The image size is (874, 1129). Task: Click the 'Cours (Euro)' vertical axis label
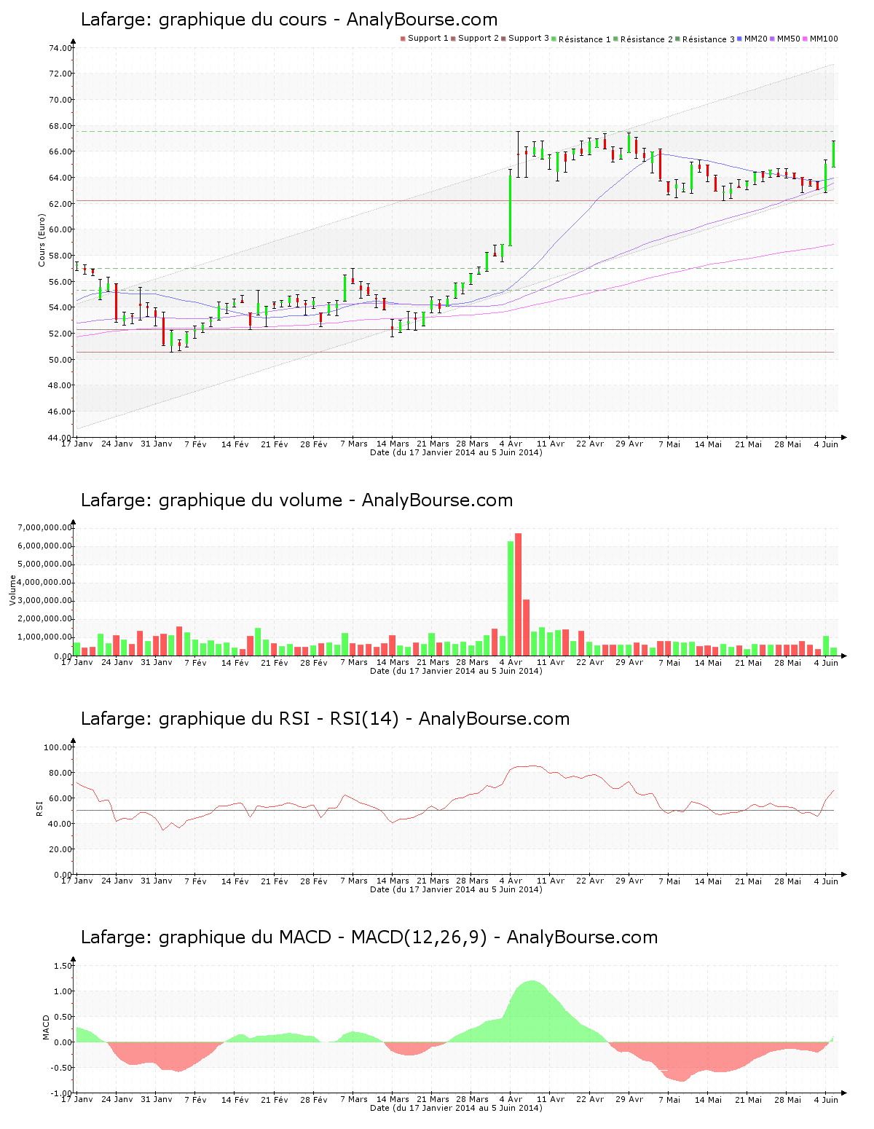point(42,240)
